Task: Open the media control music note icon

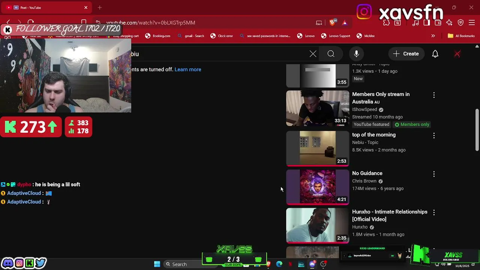Action: pyautogui.click(x=415, y=22)
